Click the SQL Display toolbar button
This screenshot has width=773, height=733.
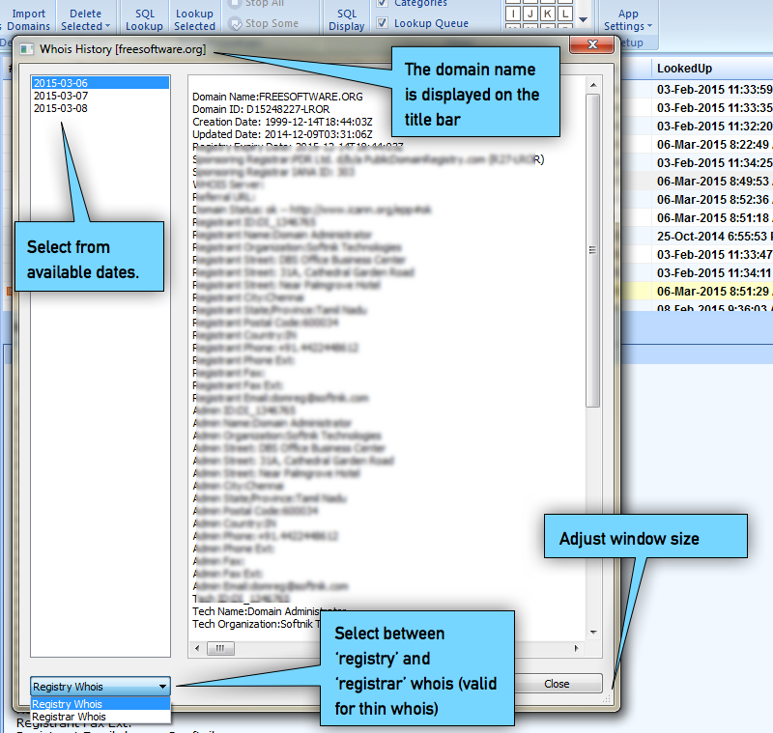pos(346,19)
